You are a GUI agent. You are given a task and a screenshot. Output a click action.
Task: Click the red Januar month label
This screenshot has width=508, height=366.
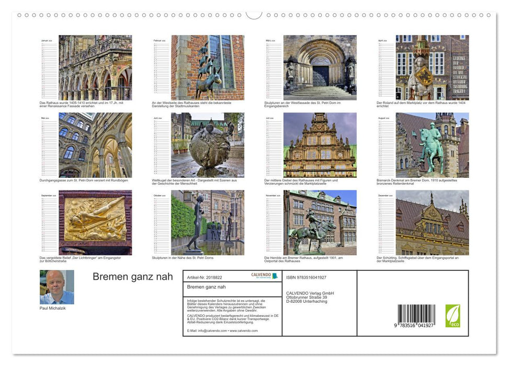coord(47,40)
